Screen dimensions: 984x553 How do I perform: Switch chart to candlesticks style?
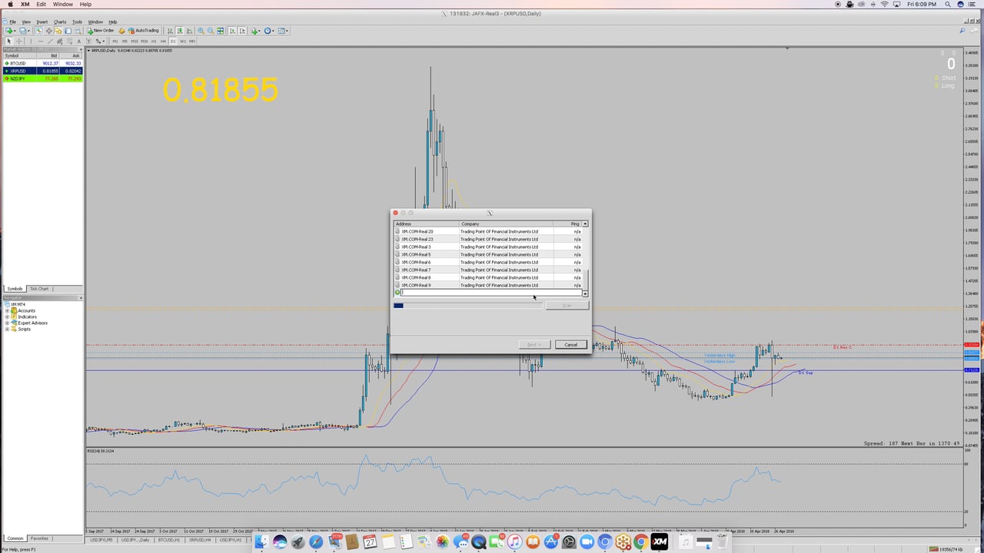[x=180, y=31]
